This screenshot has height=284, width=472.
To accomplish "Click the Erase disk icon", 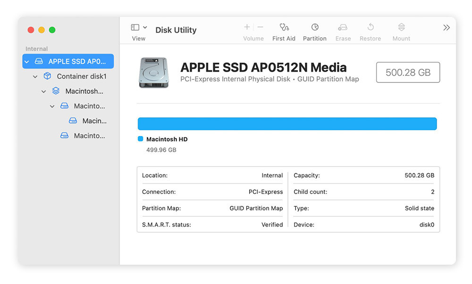I will click(x=343, y=27).
